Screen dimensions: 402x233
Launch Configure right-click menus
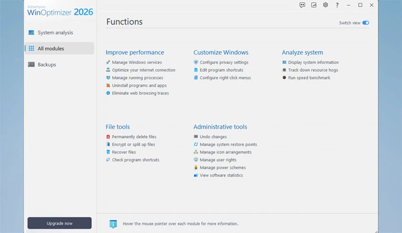click(226, 78)
